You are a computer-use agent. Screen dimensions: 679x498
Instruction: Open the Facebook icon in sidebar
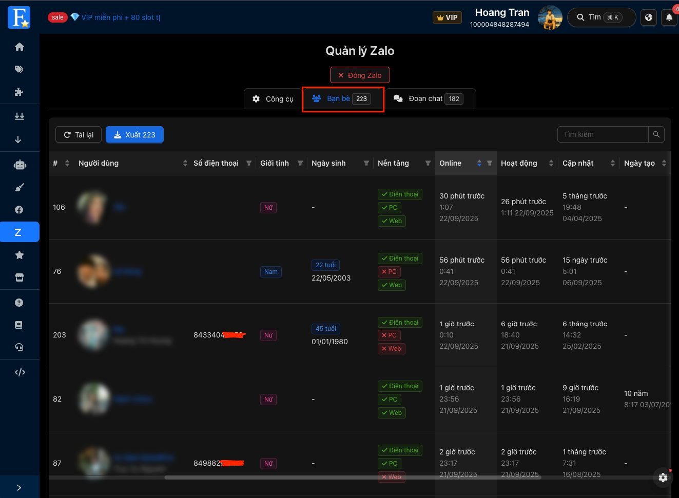coord(20,210)
